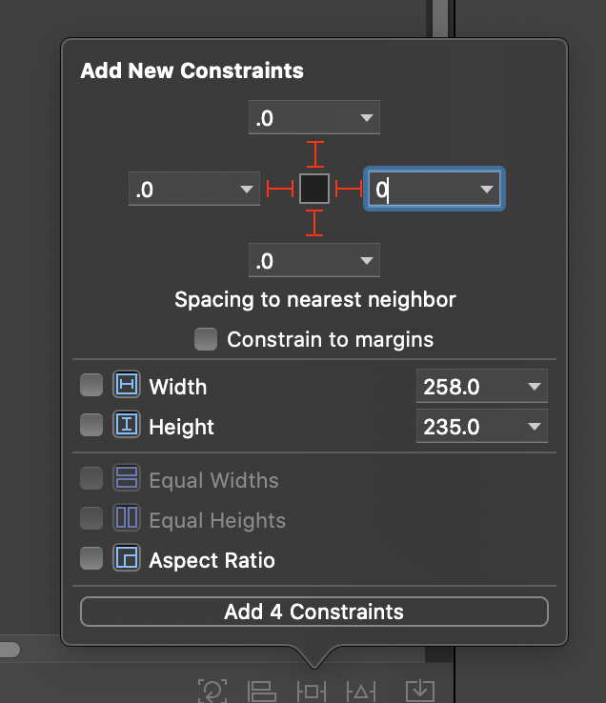
Task: Toggle the left spacing constraint strut
Action: (279, 190)
